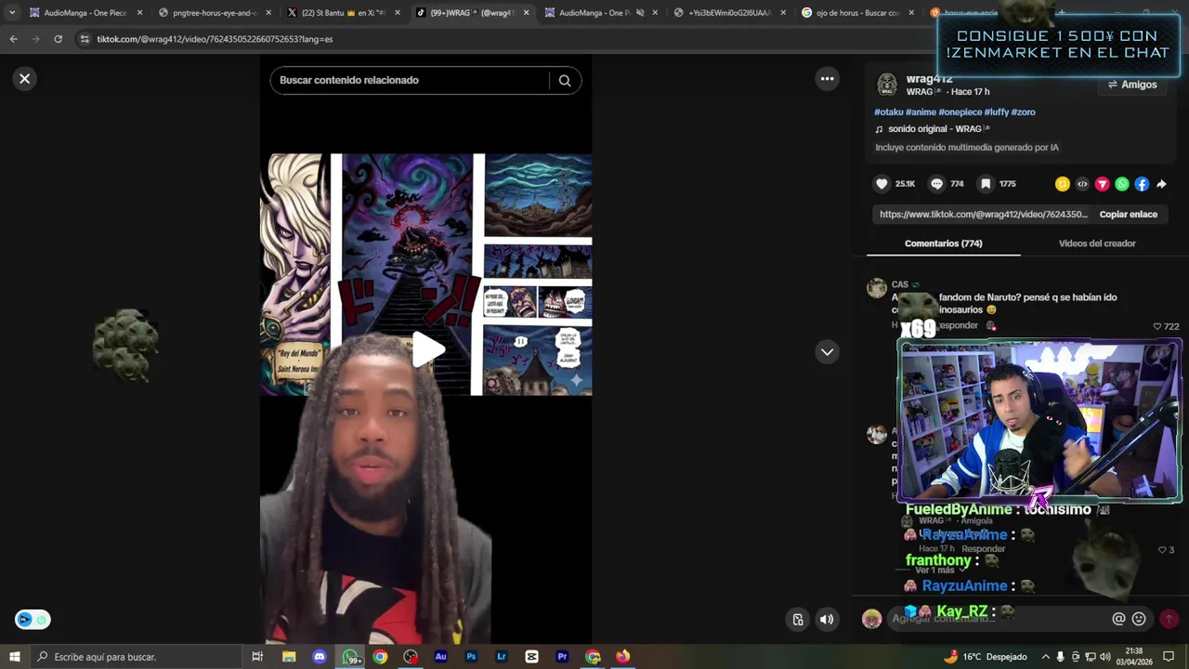
Task: Mute the video with the speaker icon
Action: (x=827, y=620)
